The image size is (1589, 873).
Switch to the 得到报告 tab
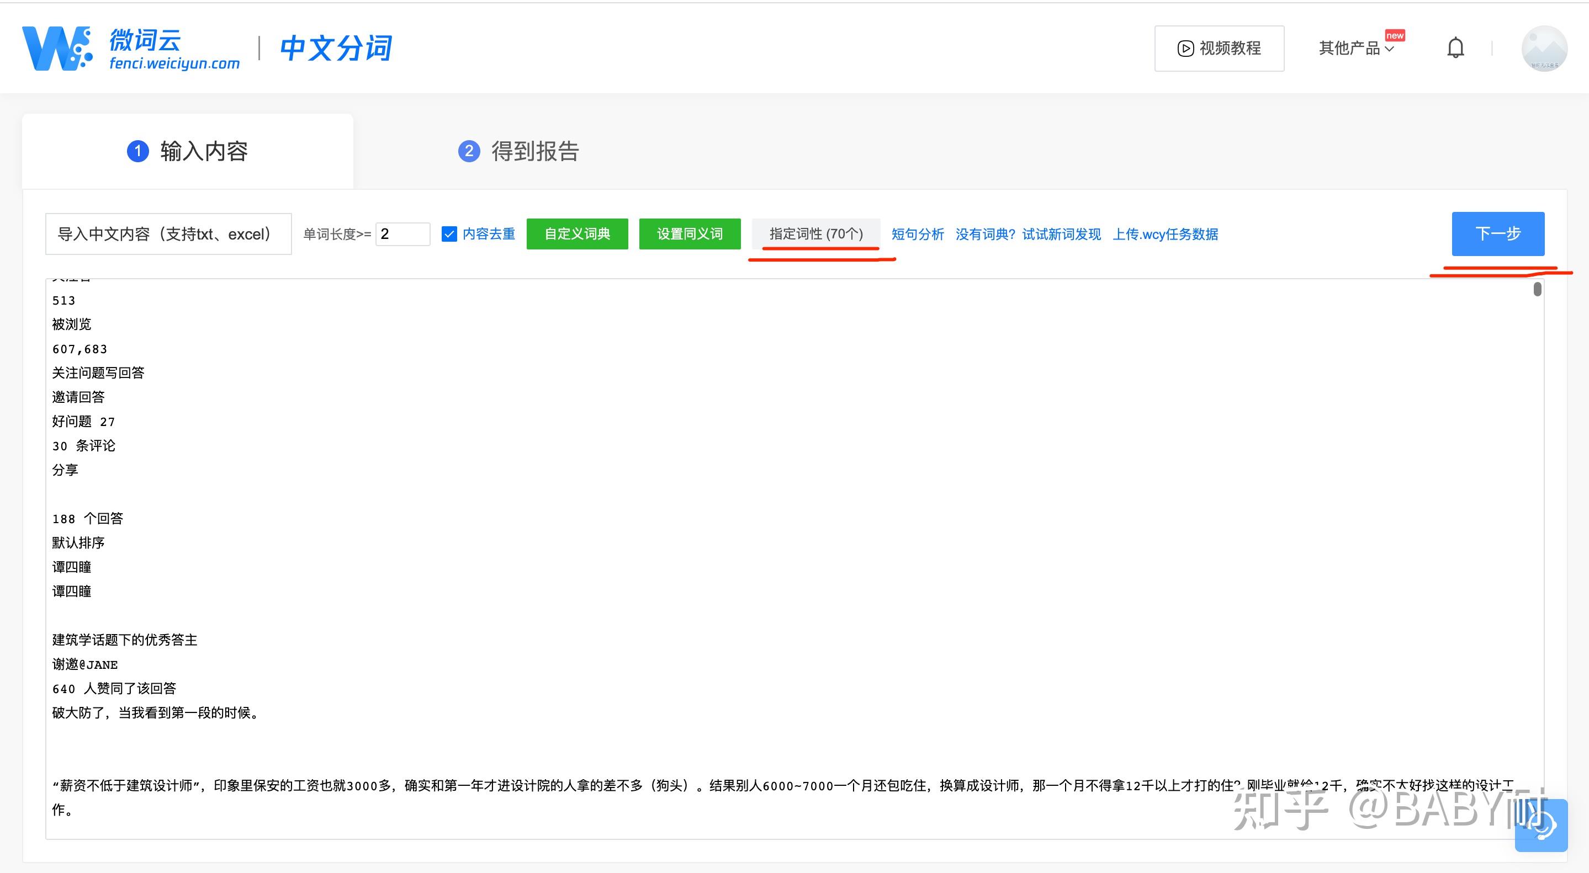pos(534,151)
